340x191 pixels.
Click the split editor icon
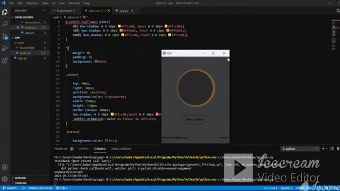338,11
